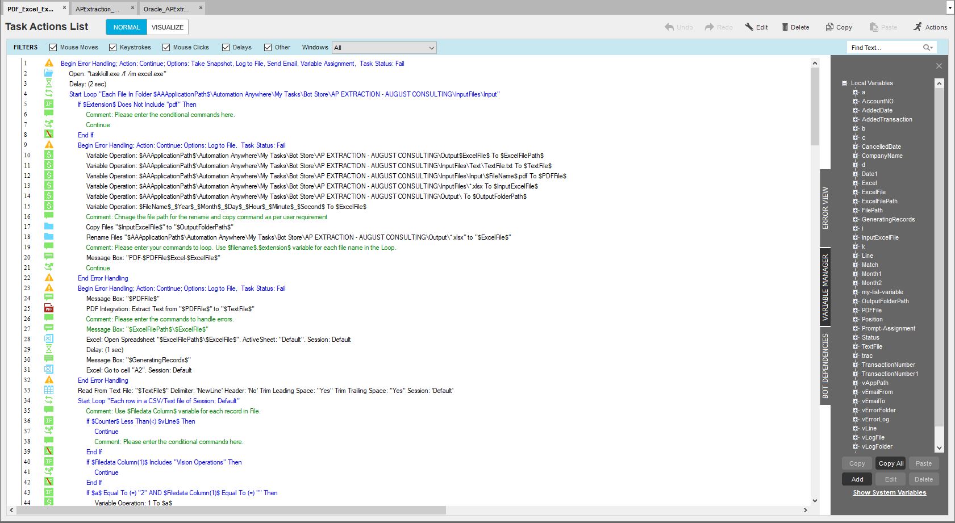The width and height of the screenshot is (955, 523).
Task: Click the Excel icon on line 28
Action: 49,340
